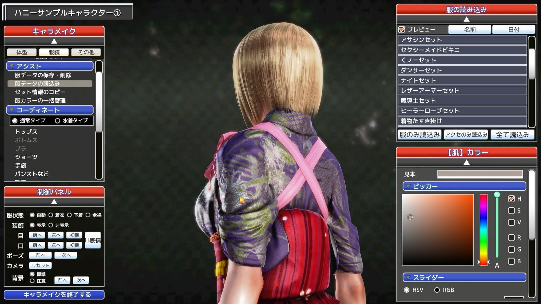This screenshot has width=541, height=304.
Task: Click キャラメイクを終了する
Action: point(54,295)
